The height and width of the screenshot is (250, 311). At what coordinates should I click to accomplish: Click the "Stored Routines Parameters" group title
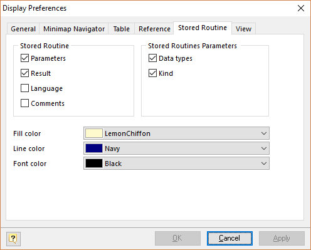point(192,46)
